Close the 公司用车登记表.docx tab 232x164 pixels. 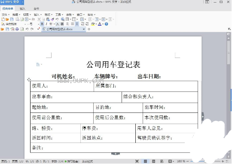pos(84,29)
